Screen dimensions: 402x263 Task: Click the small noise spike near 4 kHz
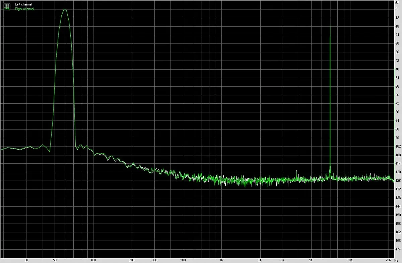click(297, 174)
